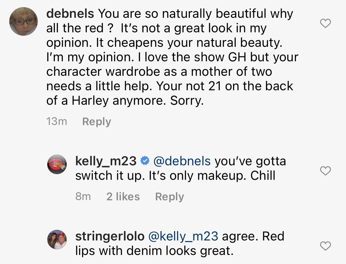The width and height of the screenshot is (346, 264).
Task: Open debnels profile picture
Action: pyautogui.click(x=24, y=22)
